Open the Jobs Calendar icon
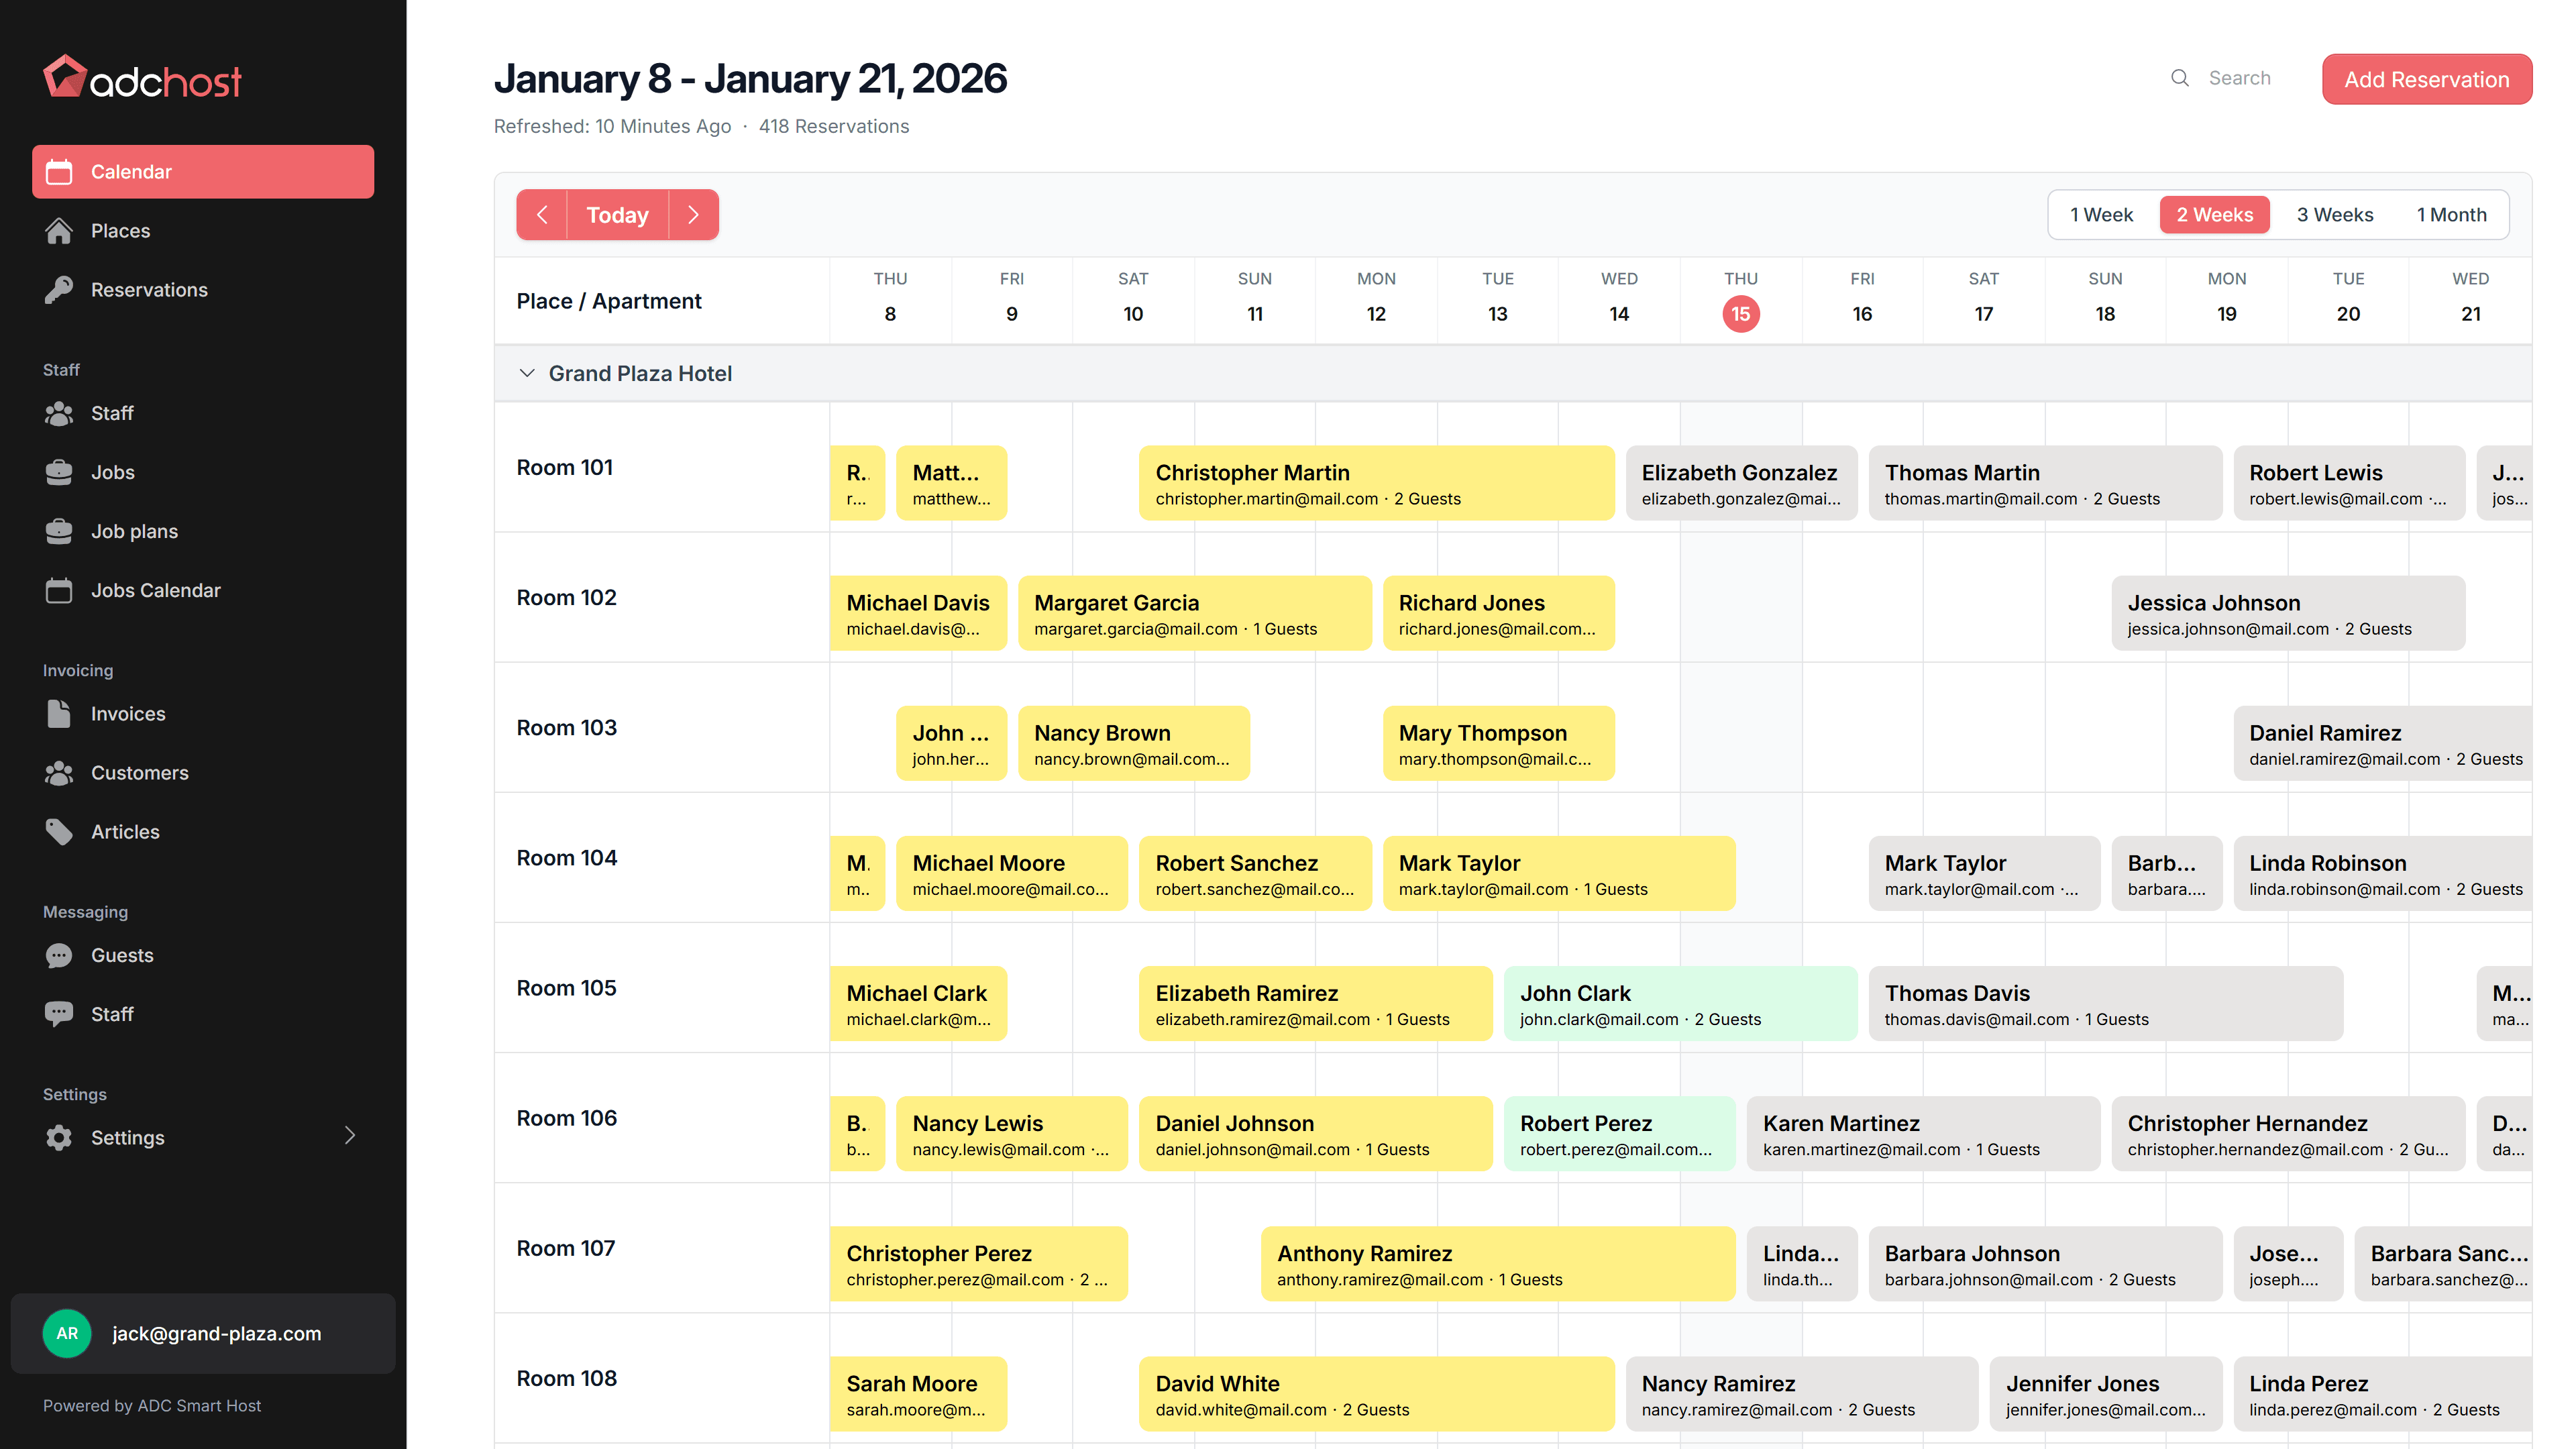The height and width of the screenshot is (1449, 2576). (x=60, y=590)
